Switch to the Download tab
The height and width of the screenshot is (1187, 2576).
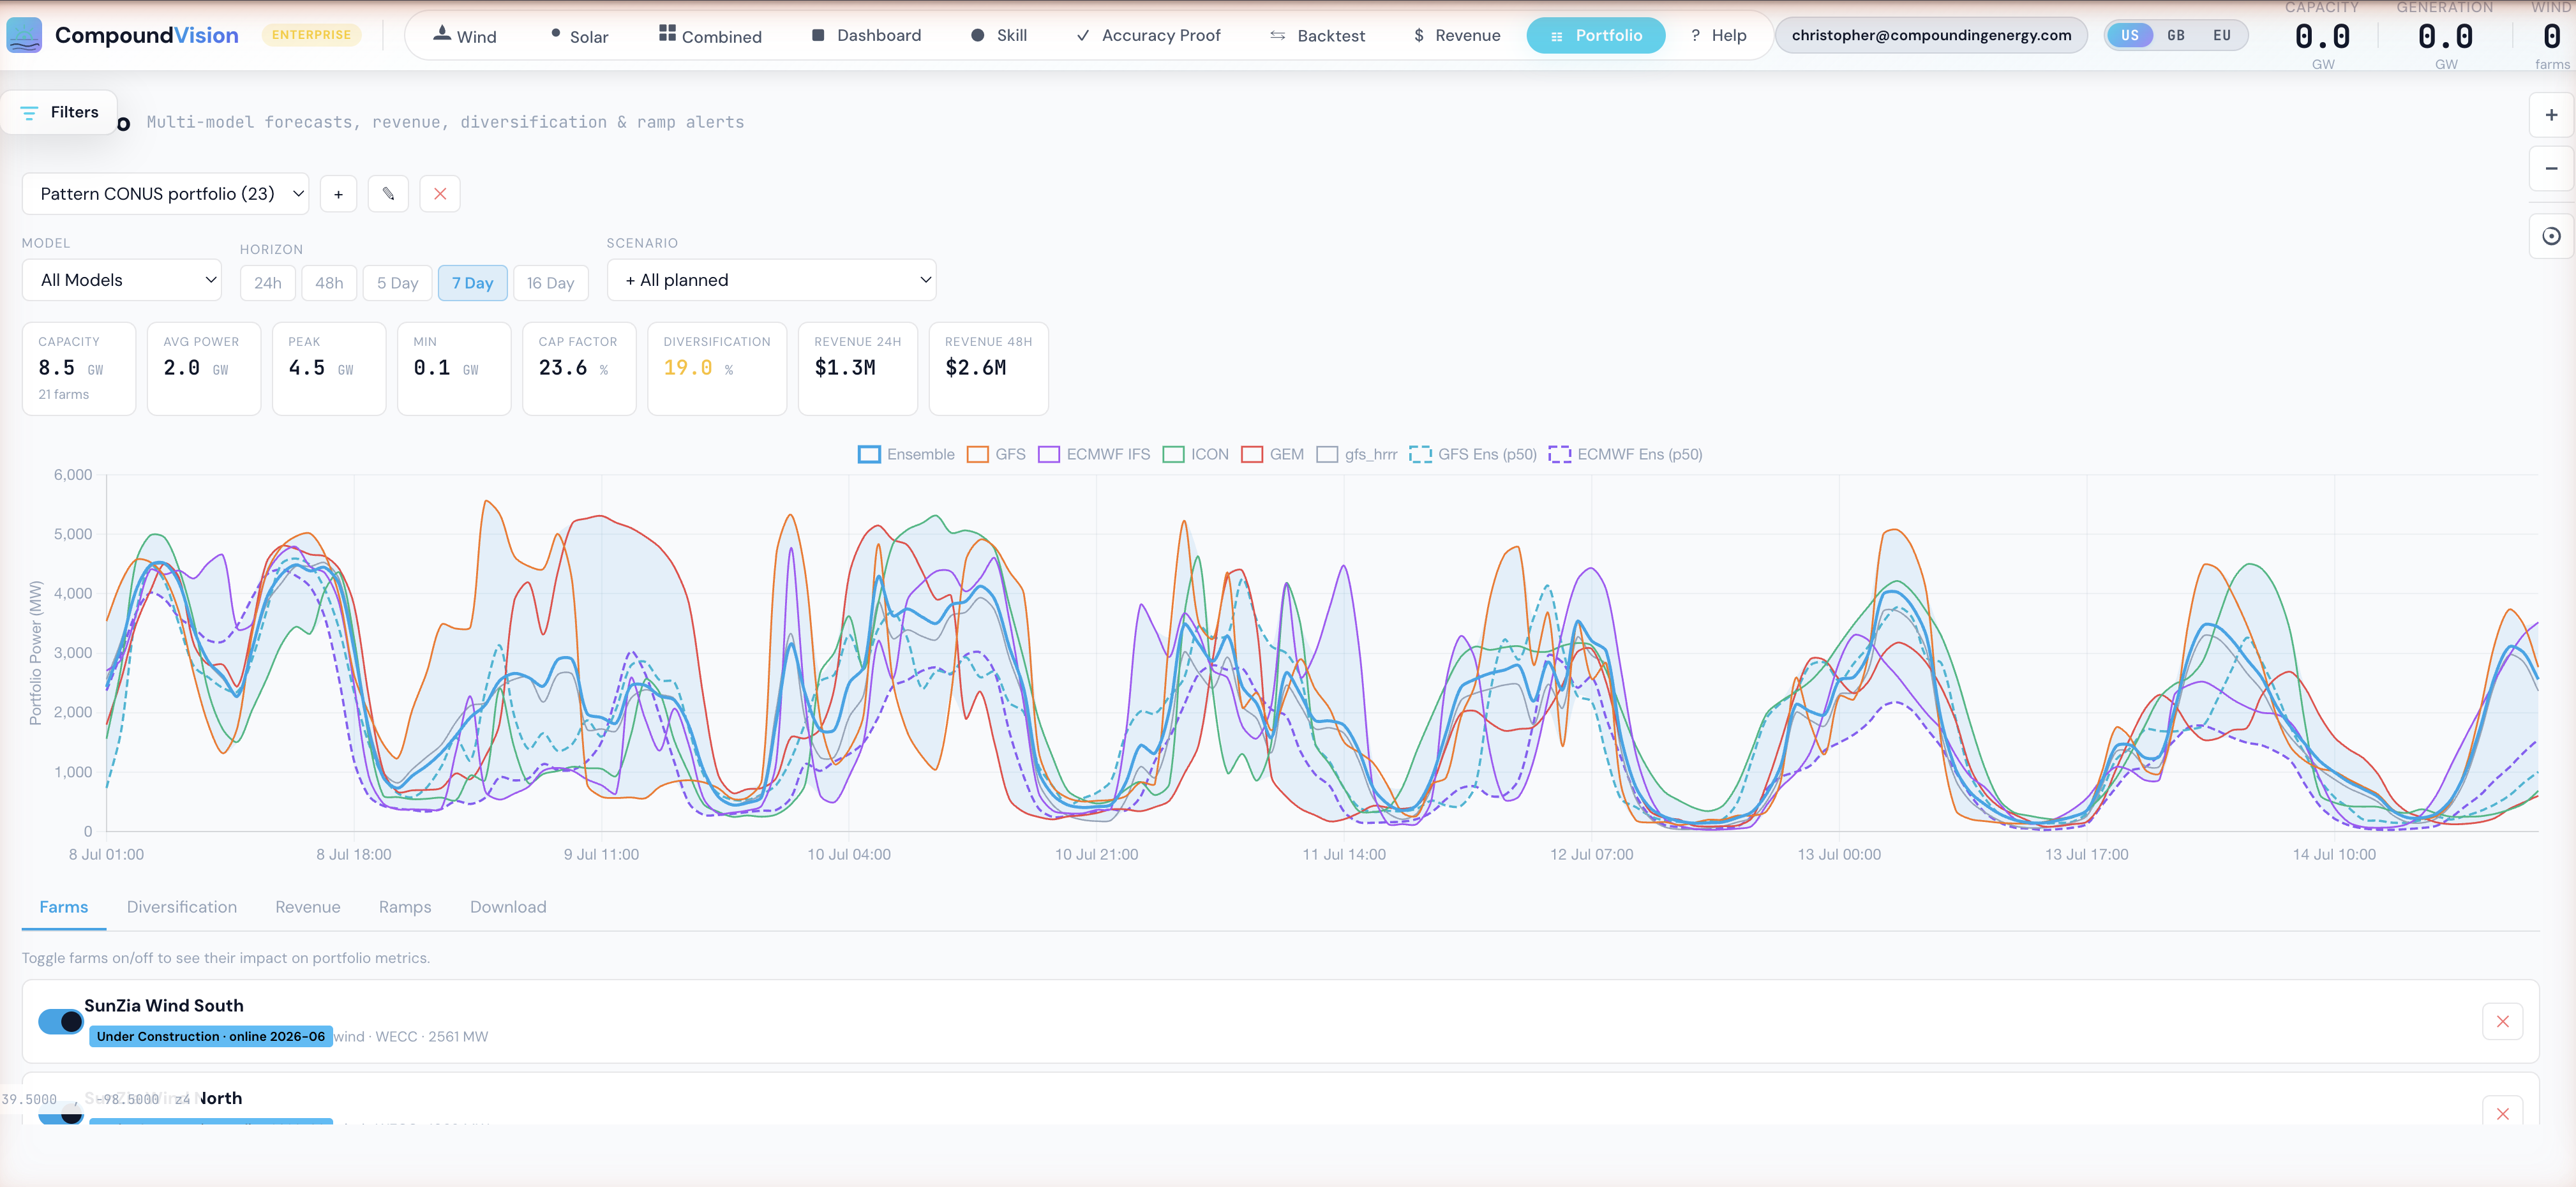click(508, 907)
